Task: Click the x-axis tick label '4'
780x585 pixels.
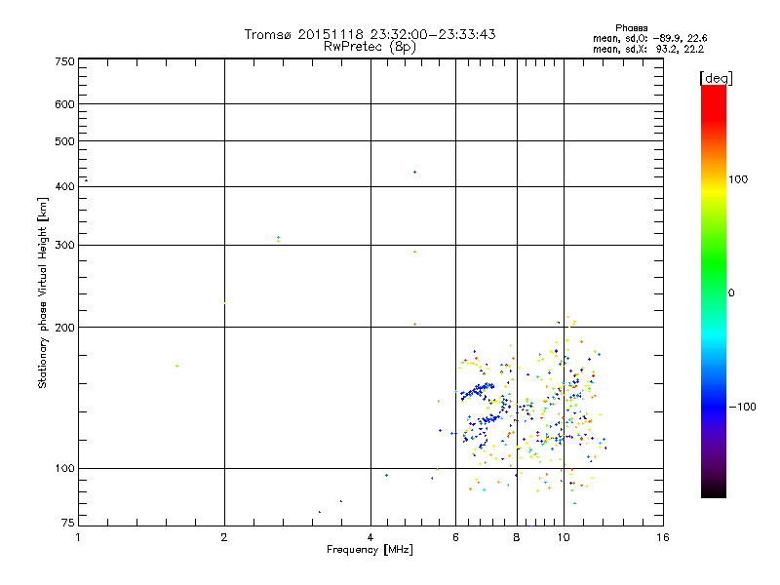Action: pos(370,537)
